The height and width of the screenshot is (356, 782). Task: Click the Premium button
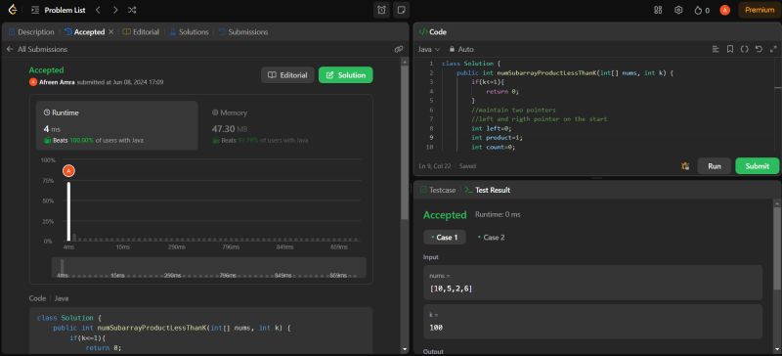(760, 10)
